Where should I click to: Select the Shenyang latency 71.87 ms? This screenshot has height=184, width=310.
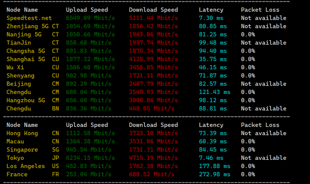(x=213, y=76)
